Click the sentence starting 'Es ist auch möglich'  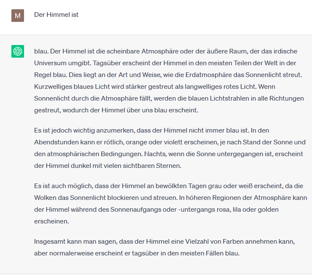[169, 186]
